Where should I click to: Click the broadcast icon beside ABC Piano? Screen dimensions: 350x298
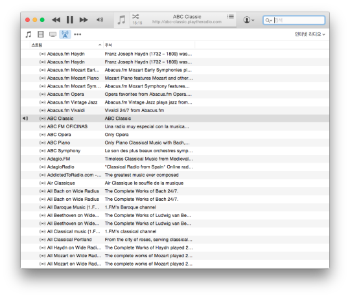coord(42,143)
